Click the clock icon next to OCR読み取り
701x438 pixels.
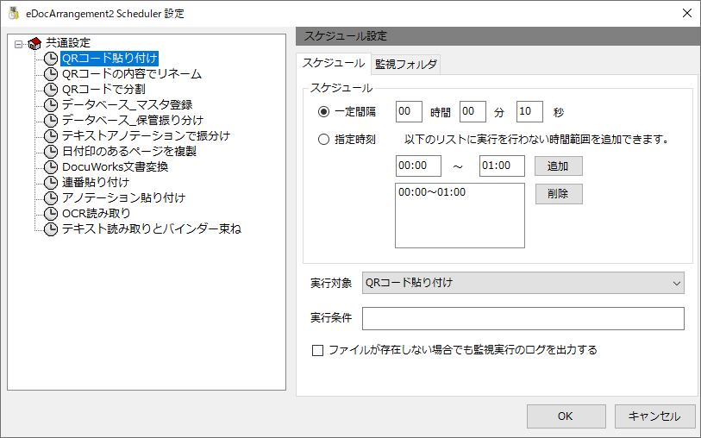(51, 213)
